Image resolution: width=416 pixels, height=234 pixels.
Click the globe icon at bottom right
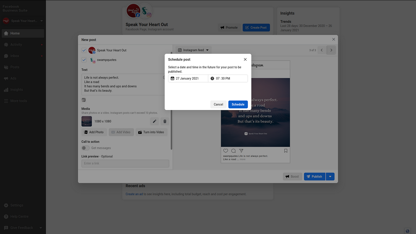pyautogui.click(x=407, y=231)
